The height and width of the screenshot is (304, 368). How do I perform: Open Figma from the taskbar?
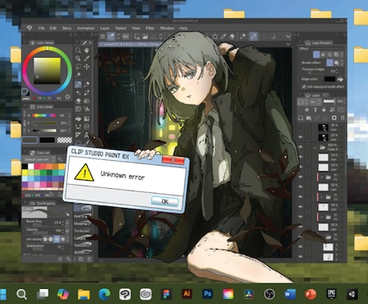[166, 294]
